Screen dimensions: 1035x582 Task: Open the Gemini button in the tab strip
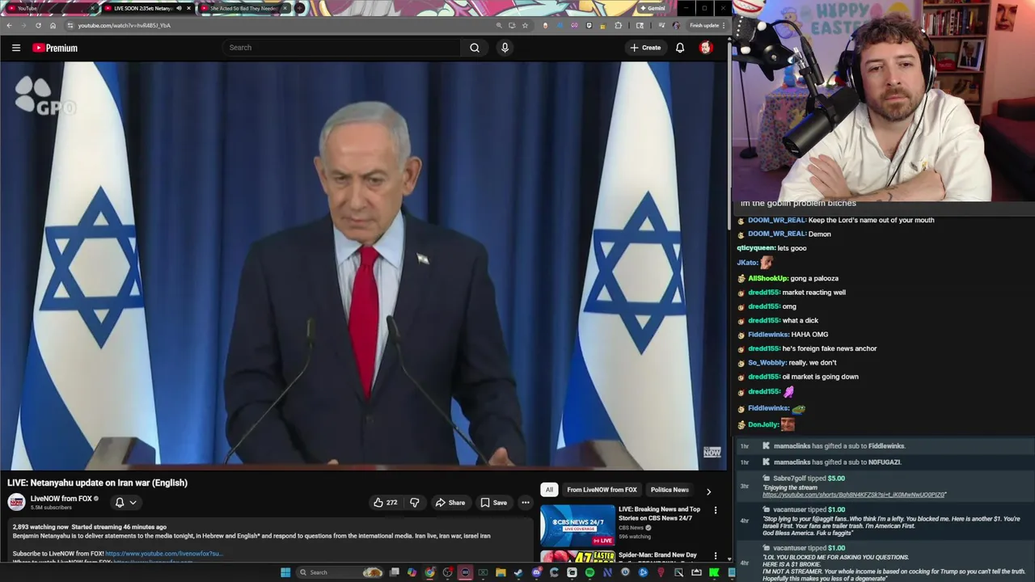click(x=652, y=8)
